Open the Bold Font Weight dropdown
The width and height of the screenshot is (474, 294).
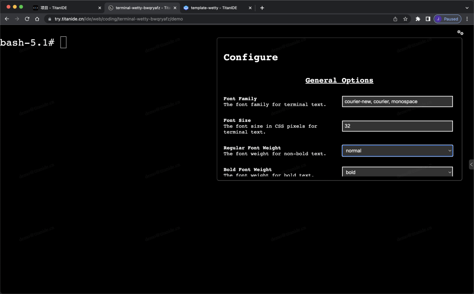(x=397, y=172)
